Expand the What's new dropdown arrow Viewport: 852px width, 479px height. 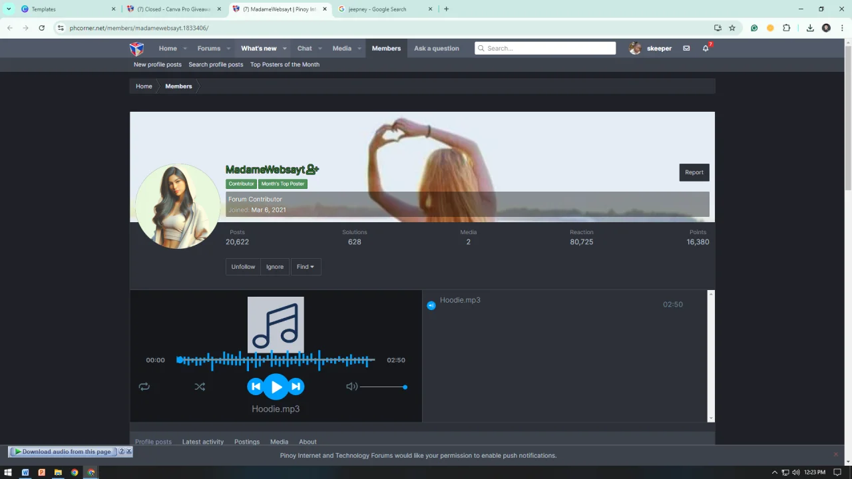[285, 49]
